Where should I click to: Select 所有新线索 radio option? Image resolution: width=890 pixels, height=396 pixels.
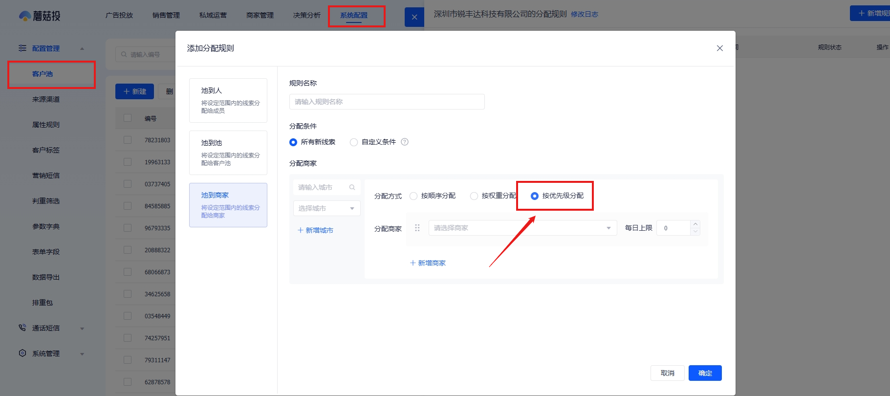tap(293, 142)
